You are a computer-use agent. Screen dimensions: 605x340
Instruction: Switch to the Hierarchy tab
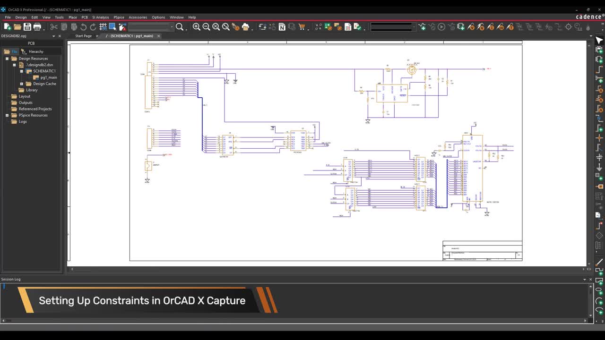tap(33, 51)
